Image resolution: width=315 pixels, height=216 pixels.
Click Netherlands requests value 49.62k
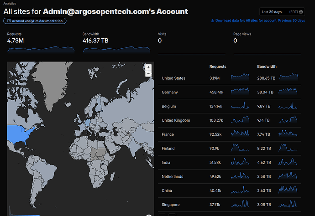pyautogui.click(x=215, y=176)
